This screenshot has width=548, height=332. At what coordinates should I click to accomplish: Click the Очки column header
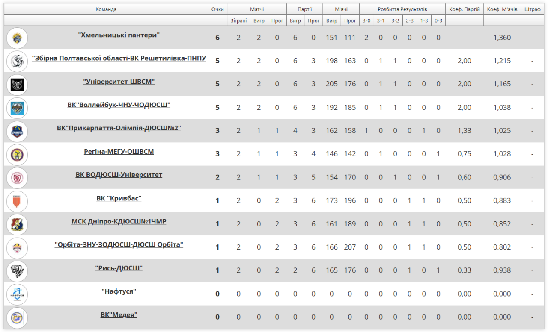pyautogui.click(x=217, y=9)
